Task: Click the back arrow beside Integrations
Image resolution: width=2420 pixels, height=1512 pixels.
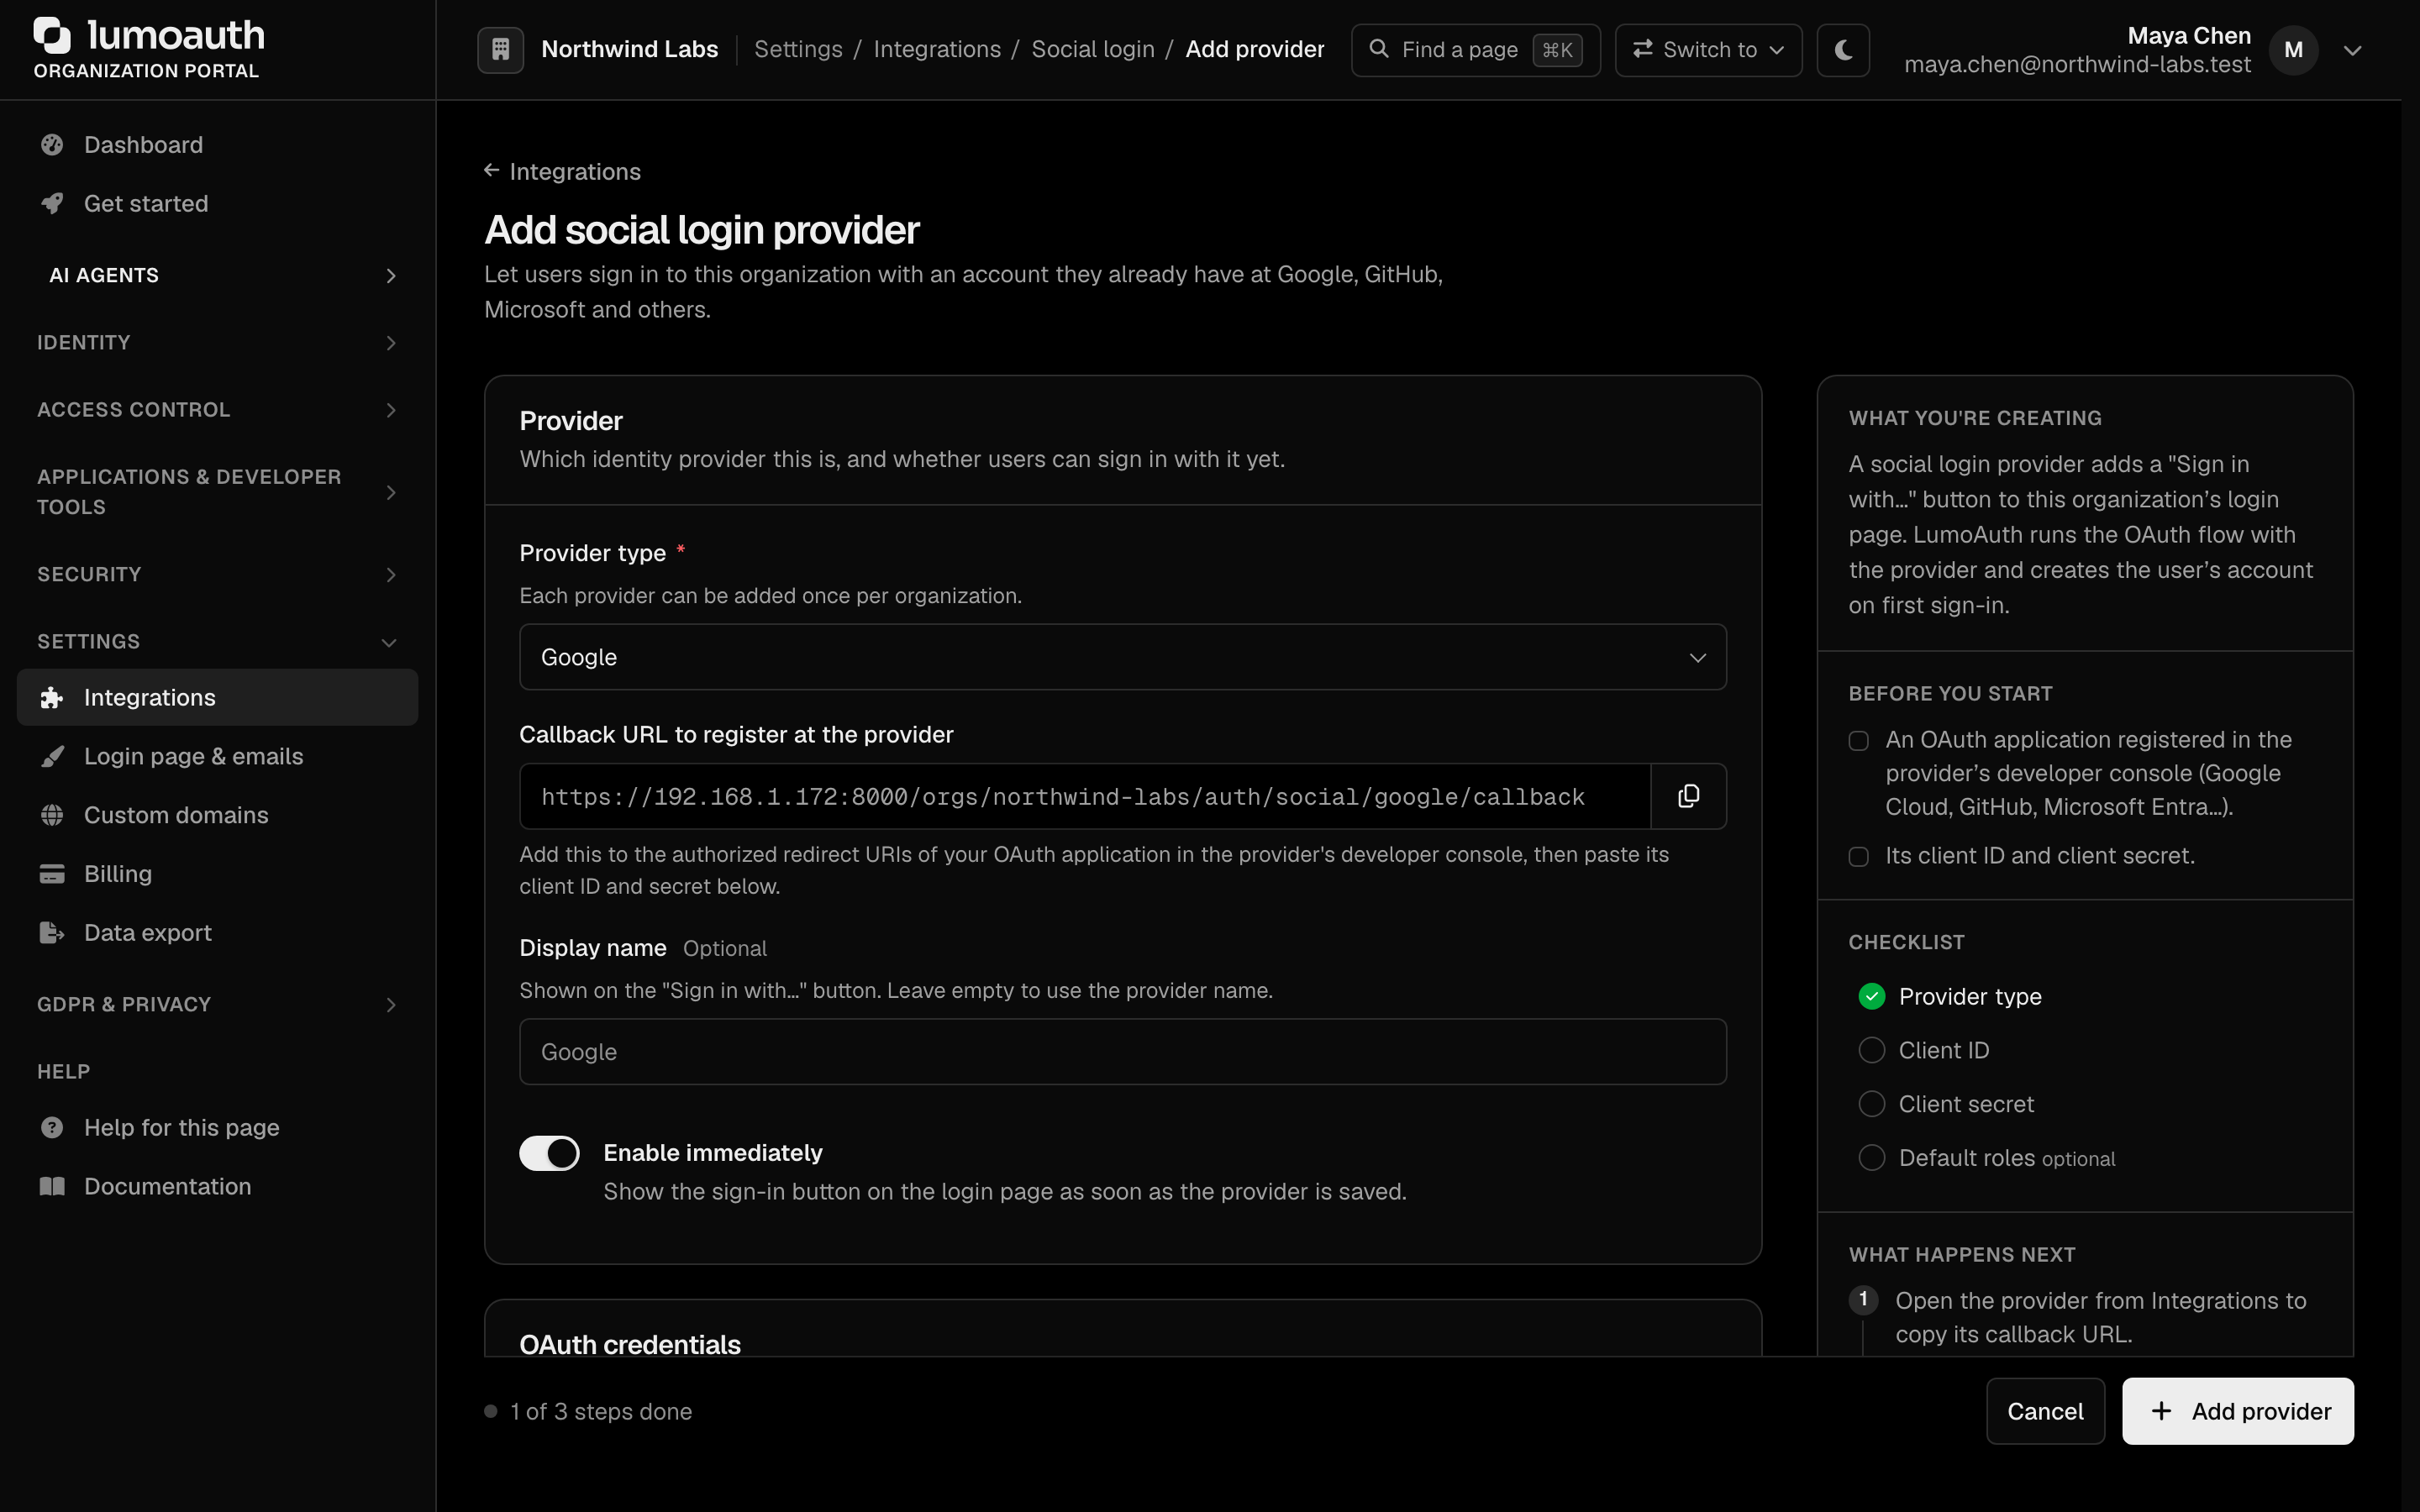Action: [491, 171]
